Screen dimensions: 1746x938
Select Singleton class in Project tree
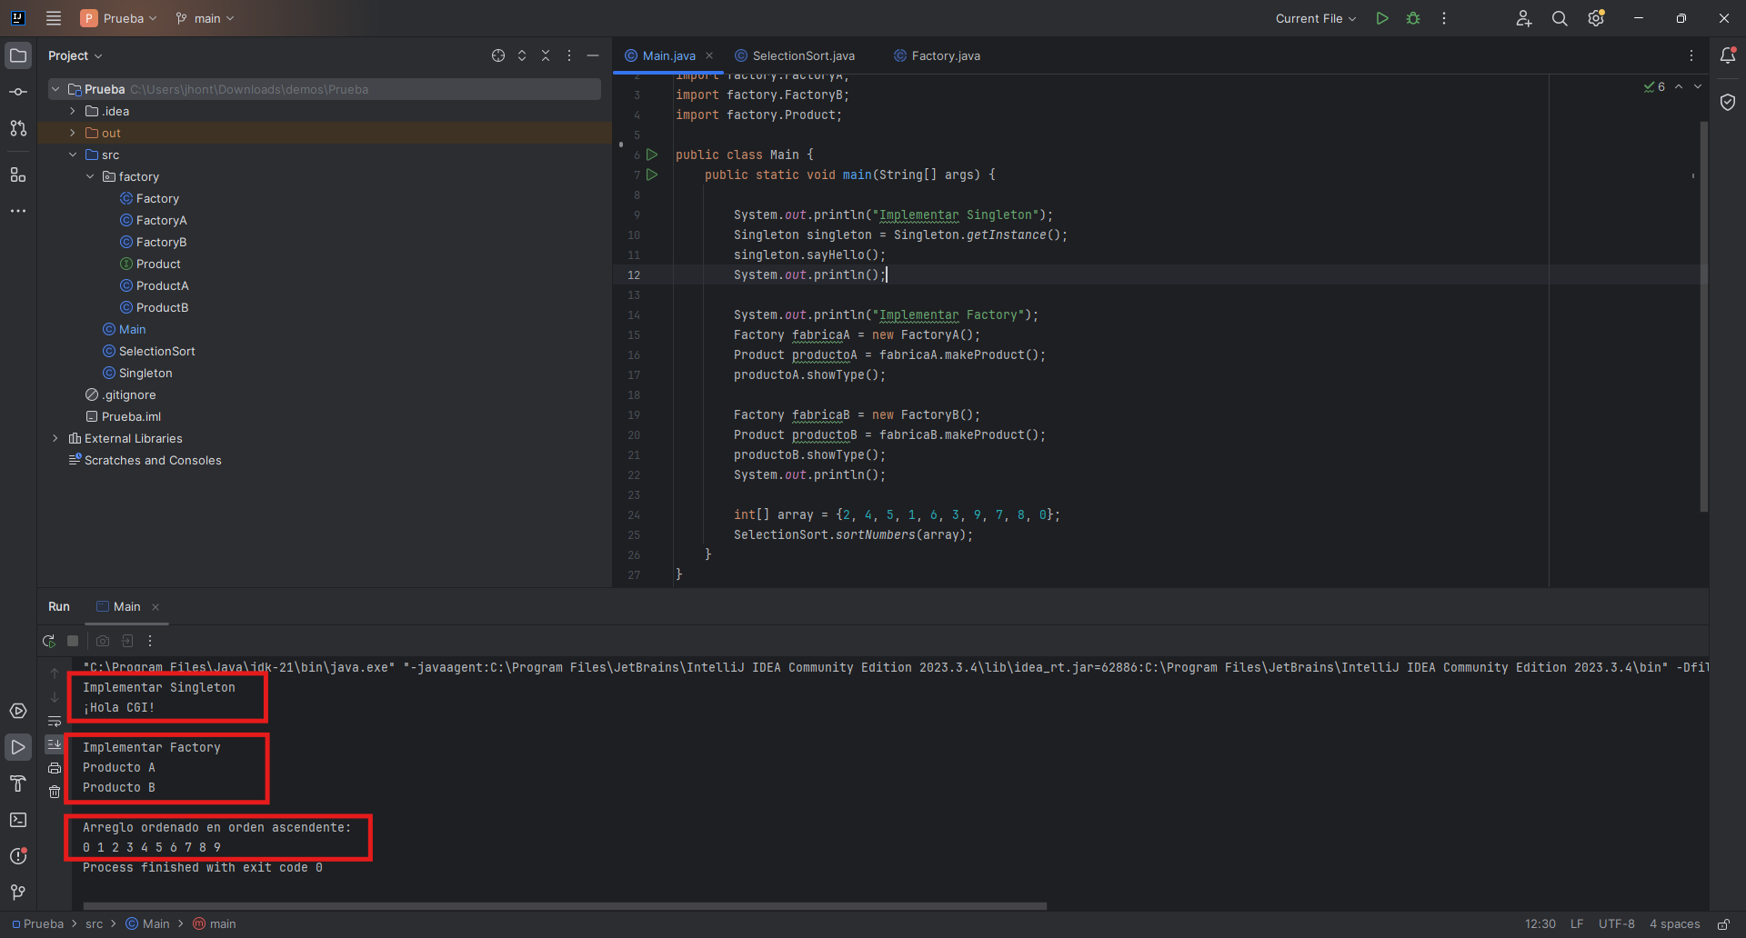tap(145, 373)
